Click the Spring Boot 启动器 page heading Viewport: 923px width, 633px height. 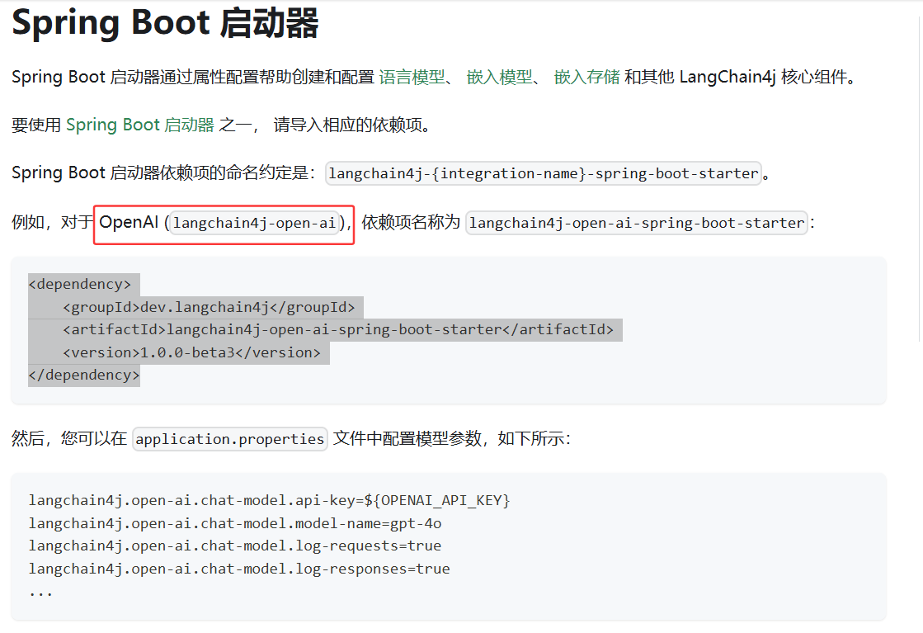click(165, 24)
